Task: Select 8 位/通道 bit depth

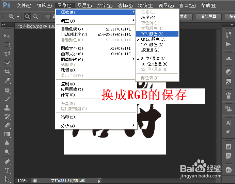Action: [157, 59]
